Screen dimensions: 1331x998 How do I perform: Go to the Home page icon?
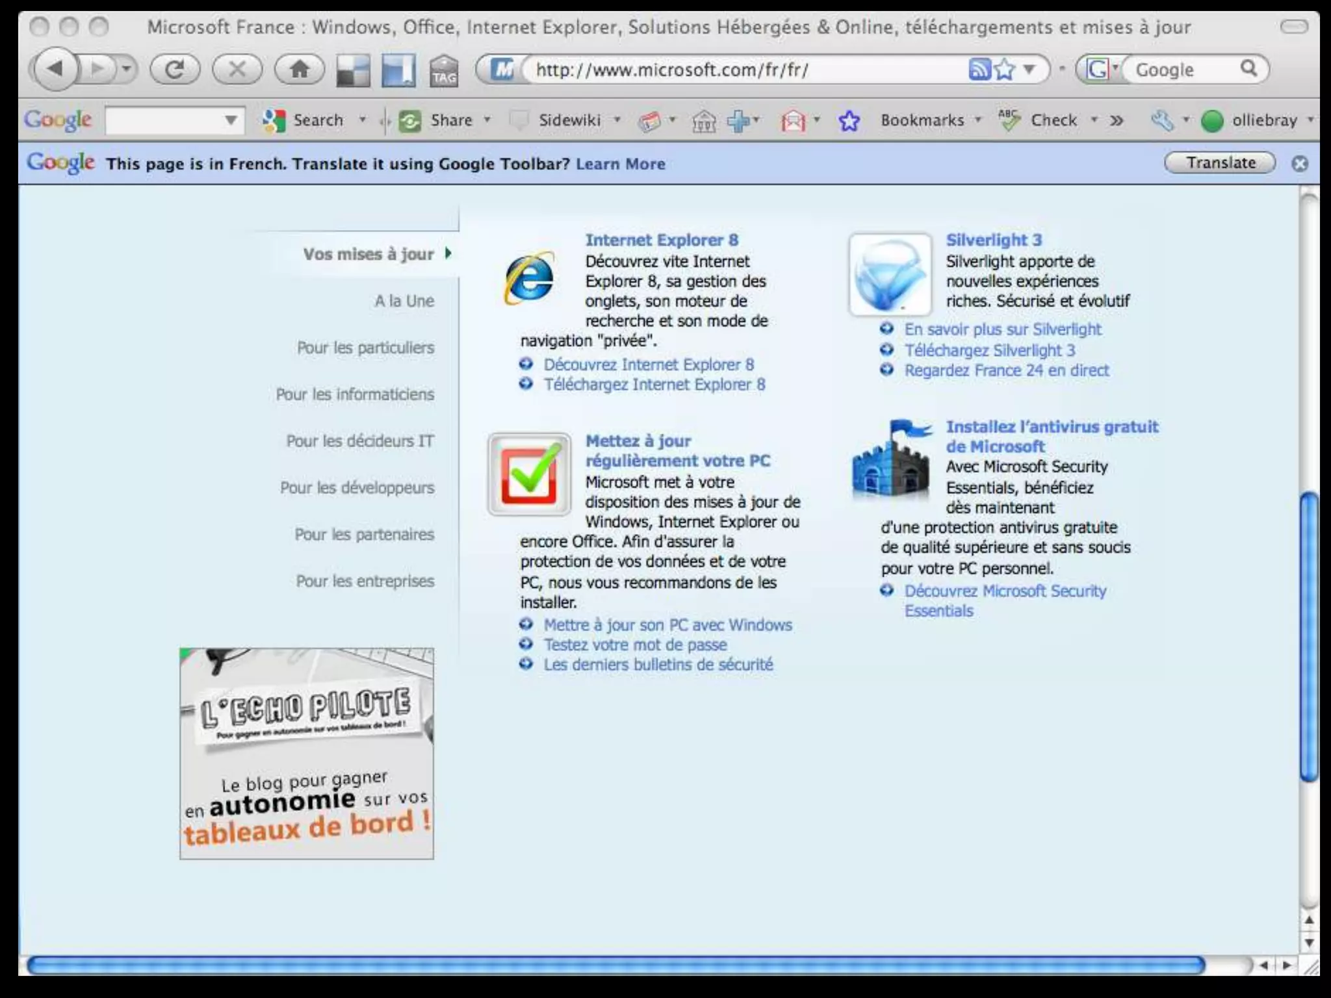[x=299, y=69]
